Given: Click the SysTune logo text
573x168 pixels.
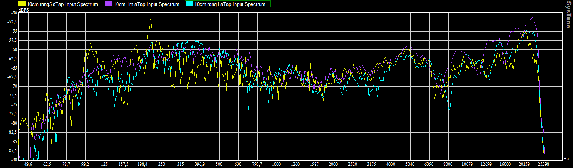Looking at the screenshot, I should (568, 14).
